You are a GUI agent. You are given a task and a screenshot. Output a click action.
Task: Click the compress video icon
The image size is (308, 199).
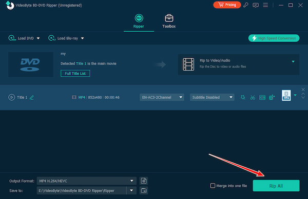pyautogui.click(x=272, y=97)
